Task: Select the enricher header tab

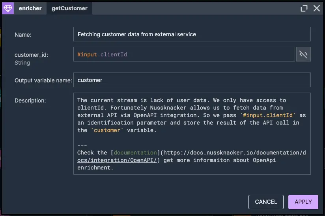Action: click(x=30, y=8)
